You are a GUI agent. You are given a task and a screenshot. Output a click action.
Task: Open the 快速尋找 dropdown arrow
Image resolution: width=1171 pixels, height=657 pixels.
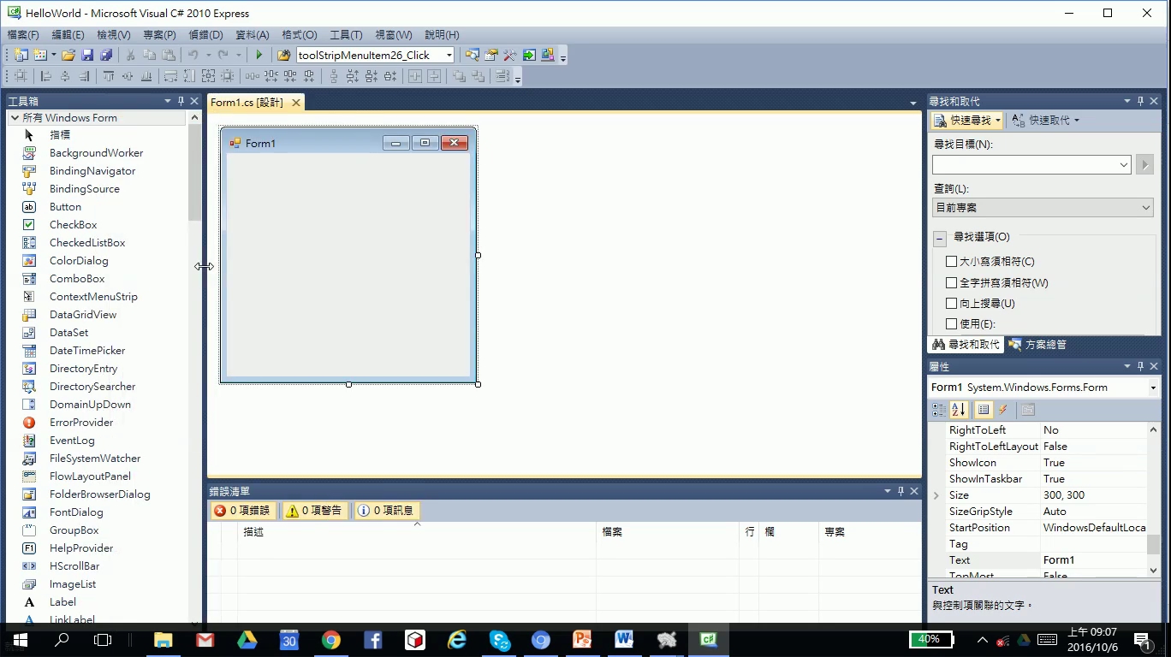pyautogui.click(x=998, y=121)
